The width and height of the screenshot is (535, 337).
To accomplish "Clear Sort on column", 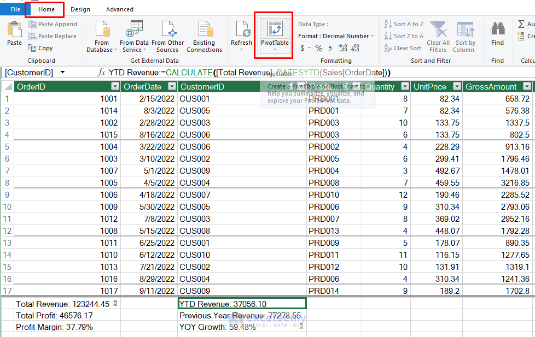I will pos(403,48).
